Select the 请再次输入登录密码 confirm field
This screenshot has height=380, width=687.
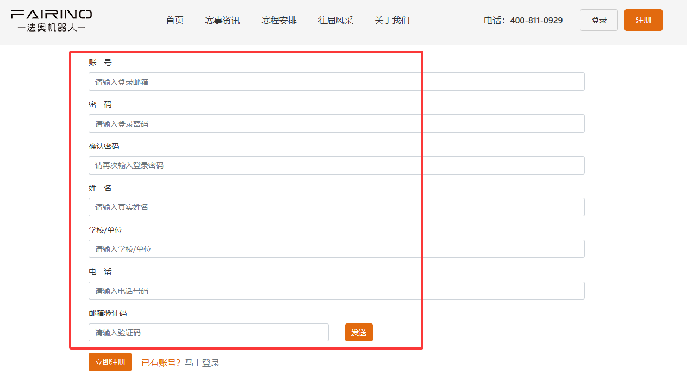click(336, 165)
